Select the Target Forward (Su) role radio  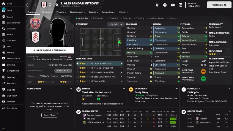tap(78, 64)
